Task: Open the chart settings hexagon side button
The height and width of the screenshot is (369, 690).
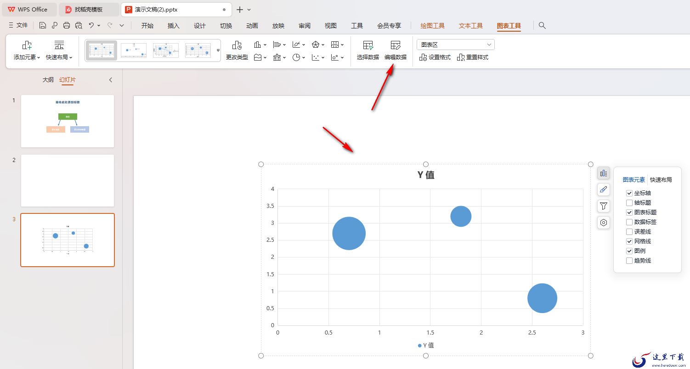Action: pyautogui.click(x=604, y=223)
